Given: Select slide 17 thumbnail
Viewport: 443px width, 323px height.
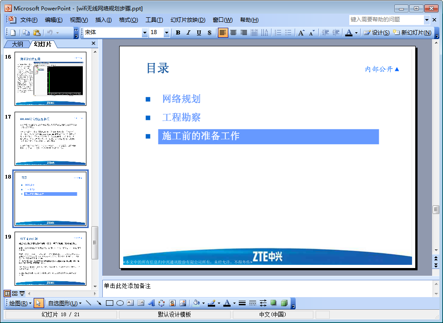Looking at the screenshot, I should point(50,139).
